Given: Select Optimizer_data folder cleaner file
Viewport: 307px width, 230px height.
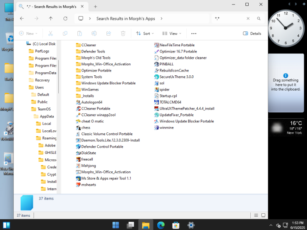Looking at the screenshot, I should tap(180, 58).
